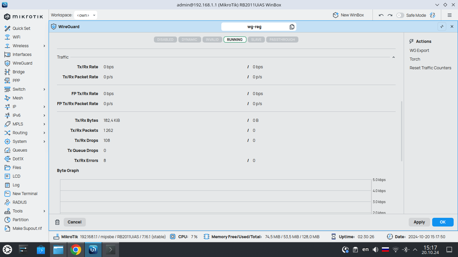Toggle the PASSTHROUGH status flag
Screen dimensions: 458x257
pos(282,40)
